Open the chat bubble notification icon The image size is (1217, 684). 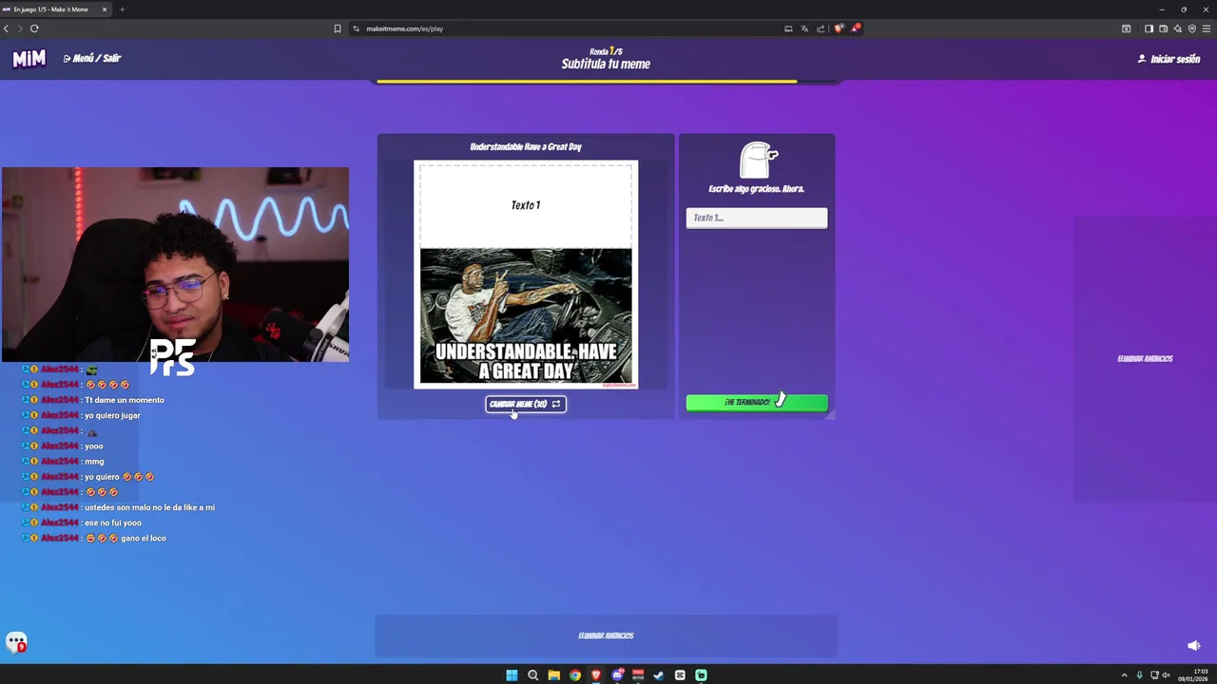coord(16,643)
